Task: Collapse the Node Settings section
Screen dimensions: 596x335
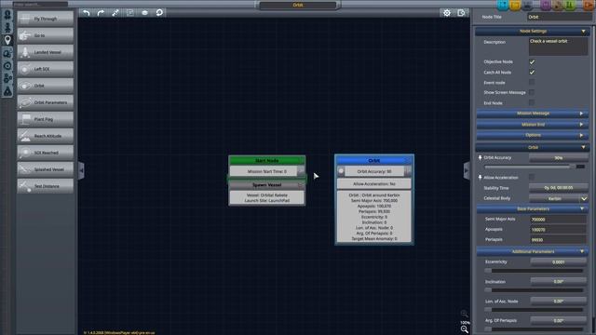Action: tap(533, 31)
